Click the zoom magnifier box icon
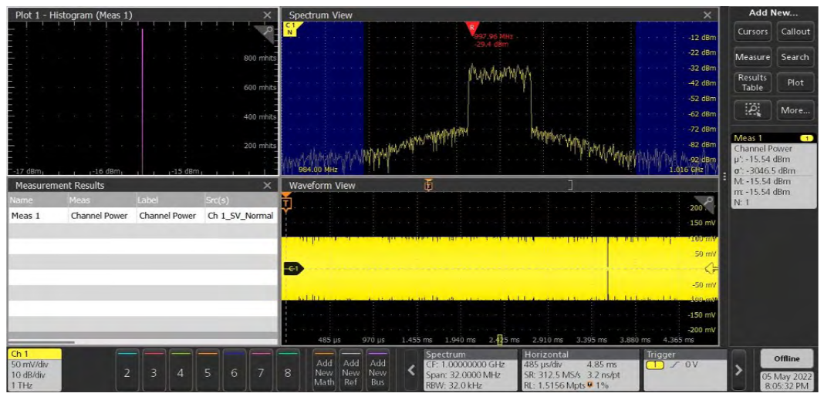This screenshot has height=400, width=824. [x=752, y=110]
